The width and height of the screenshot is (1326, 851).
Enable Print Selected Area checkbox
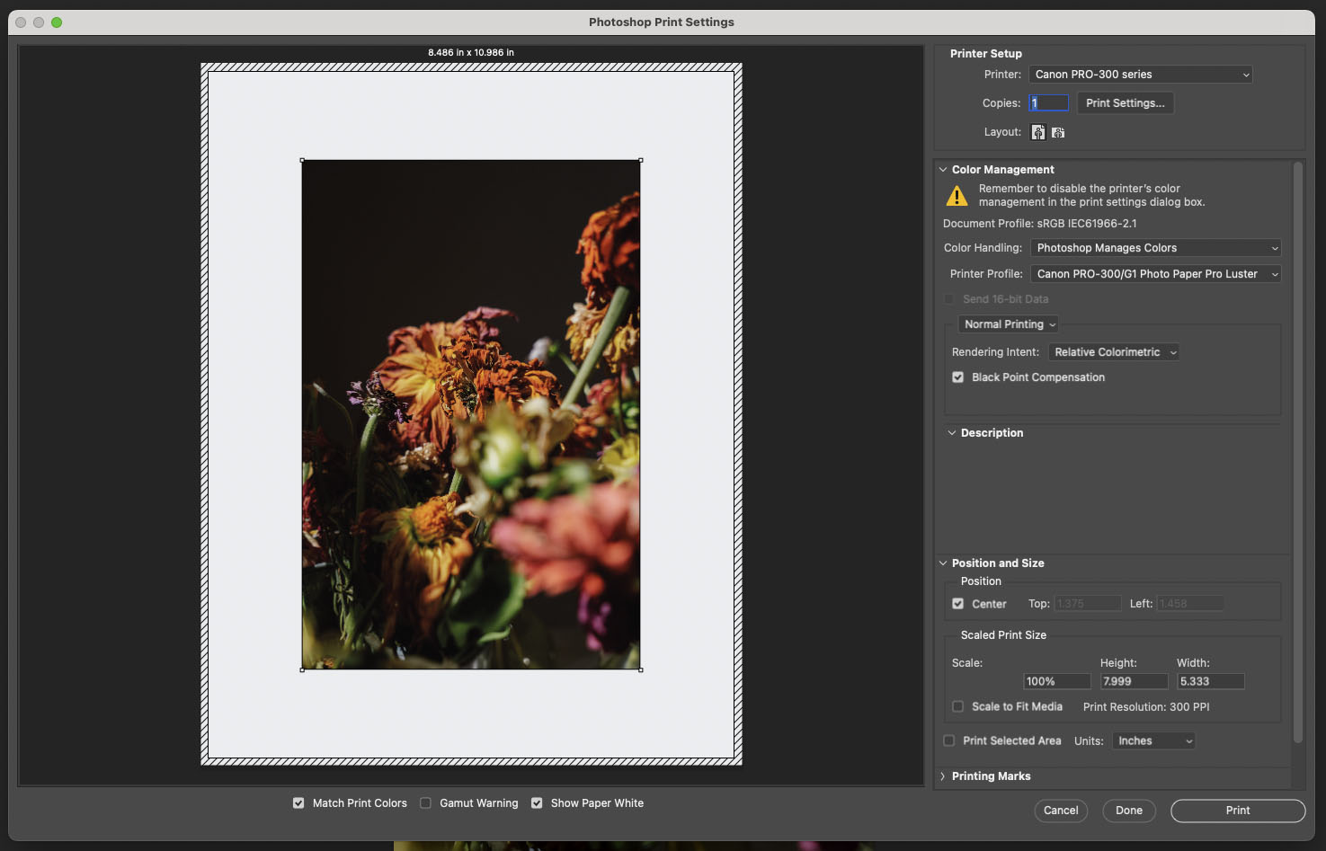(x=949, y=740)
